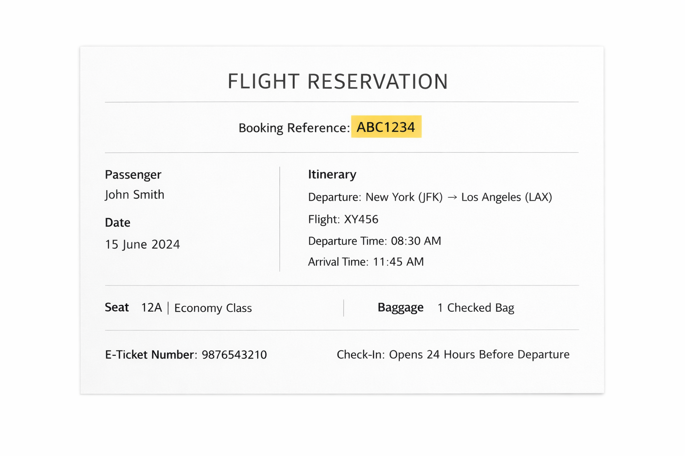Select the passenger name John Smith
The image size is (685, 456).
[x=135, y=195]
